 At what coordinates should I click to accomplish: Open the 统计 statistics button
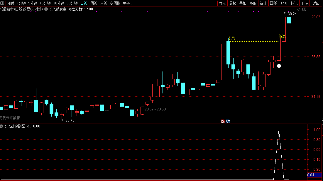[263, 3]
